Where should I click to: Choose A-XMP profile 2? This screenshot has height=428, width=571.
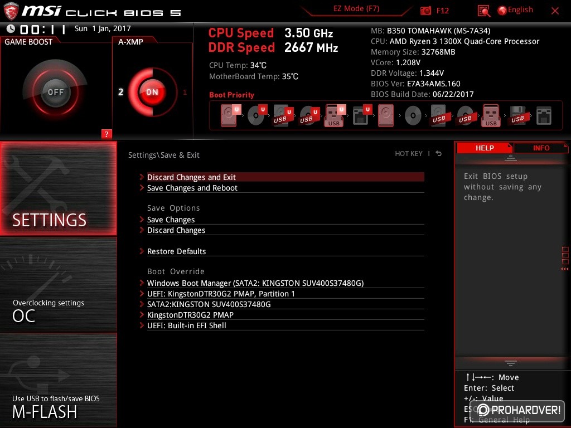(120, 92)
